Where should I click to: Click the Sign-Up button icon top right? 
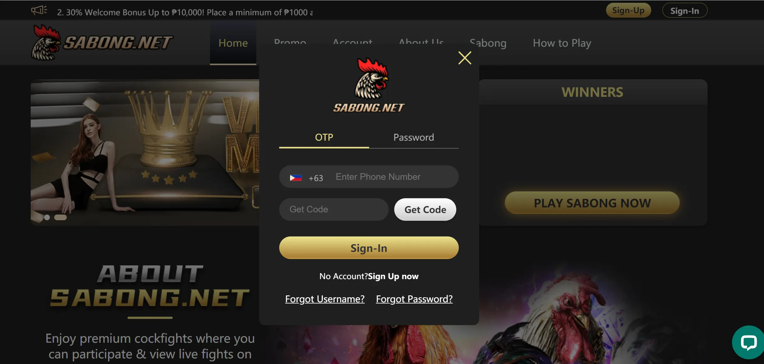[x=629, y=10]
